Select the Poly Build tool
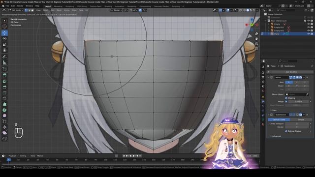 [x=4, y=104]
